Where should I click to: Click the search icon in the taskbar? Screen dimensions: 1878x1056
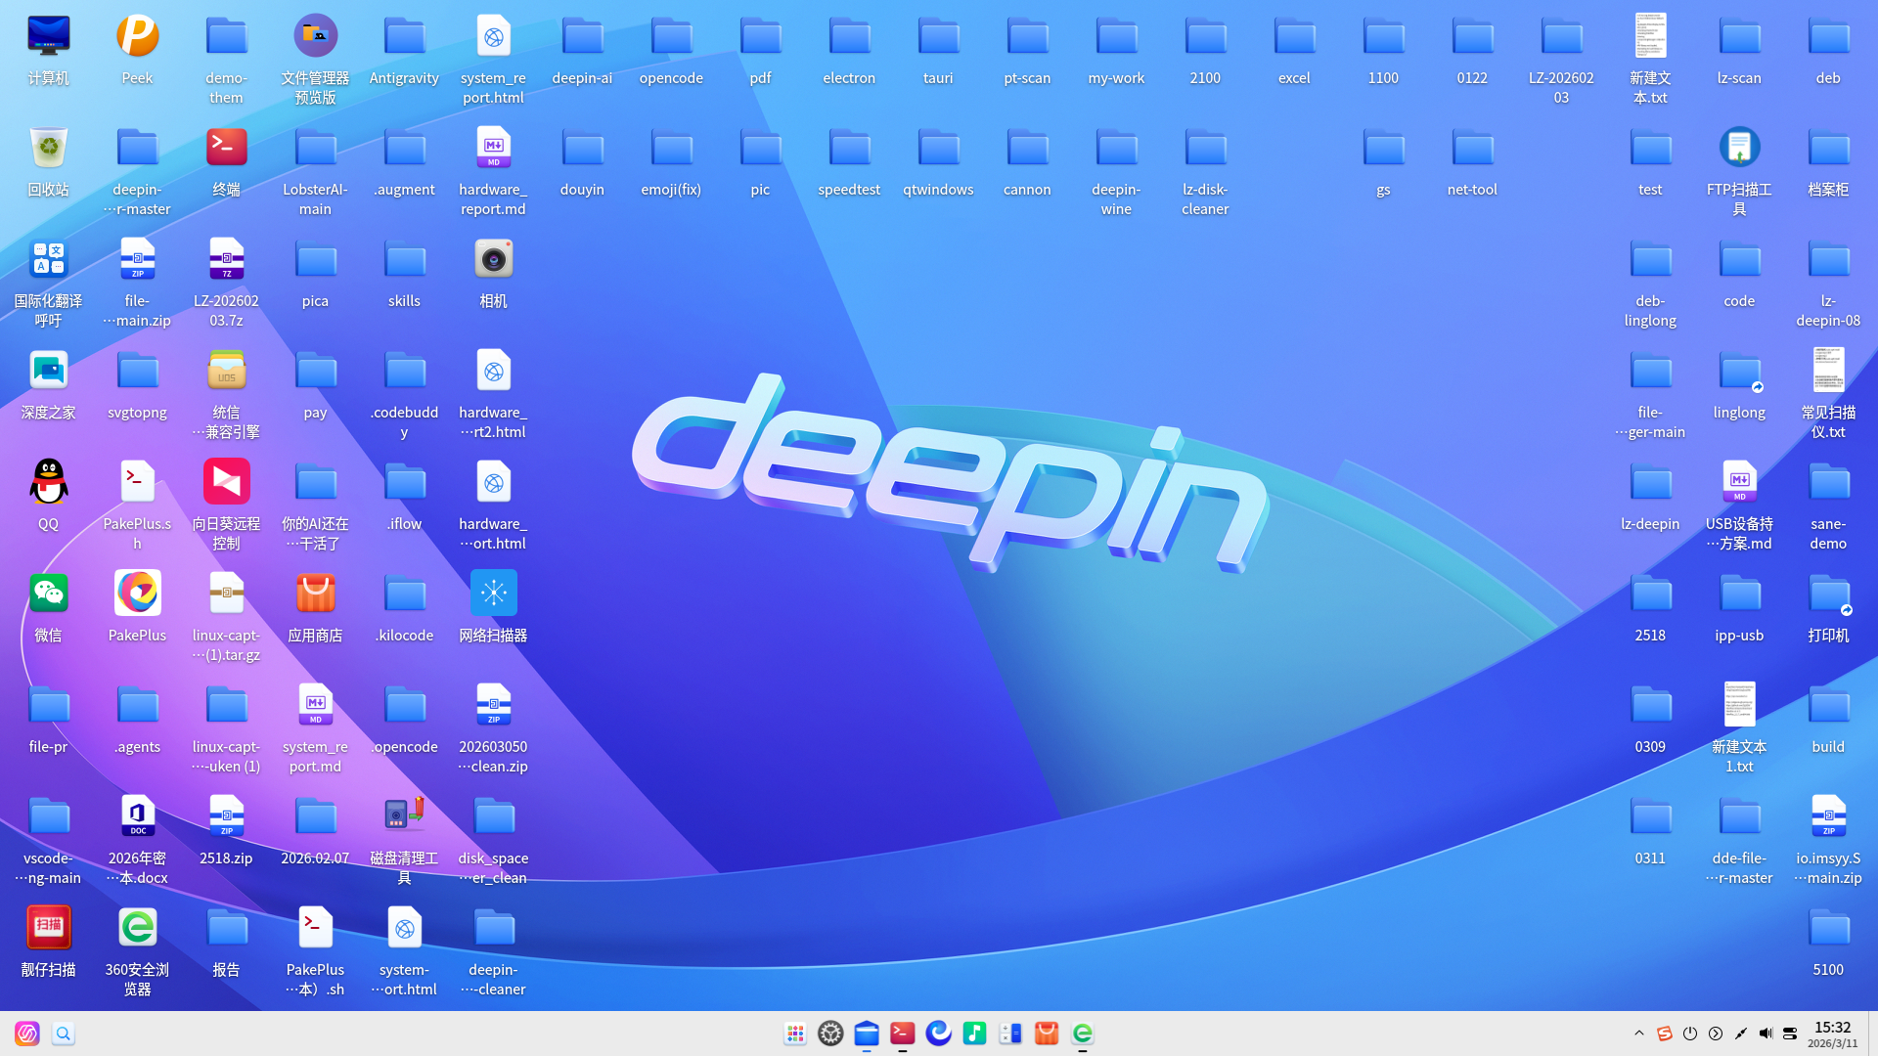pos(64,1034)
